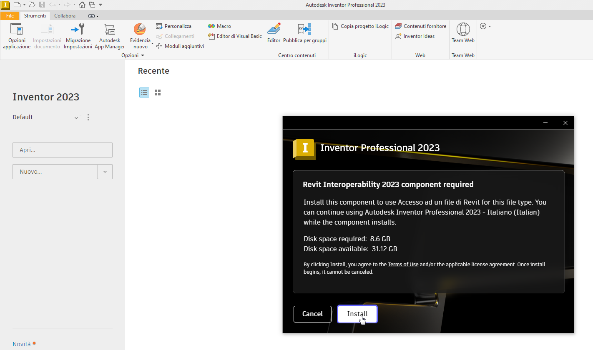Open the New file dropdown arrow in quick access
The height and width of the screenshot is (350, 593).
click(x=24, y=5)
